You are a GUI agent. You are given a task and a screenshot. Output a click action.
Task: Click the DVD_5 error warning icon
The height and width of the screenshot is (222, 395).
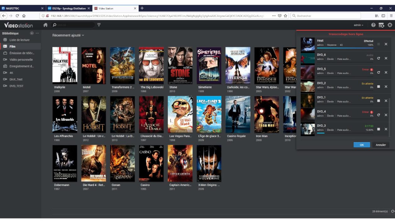point(372,70)
